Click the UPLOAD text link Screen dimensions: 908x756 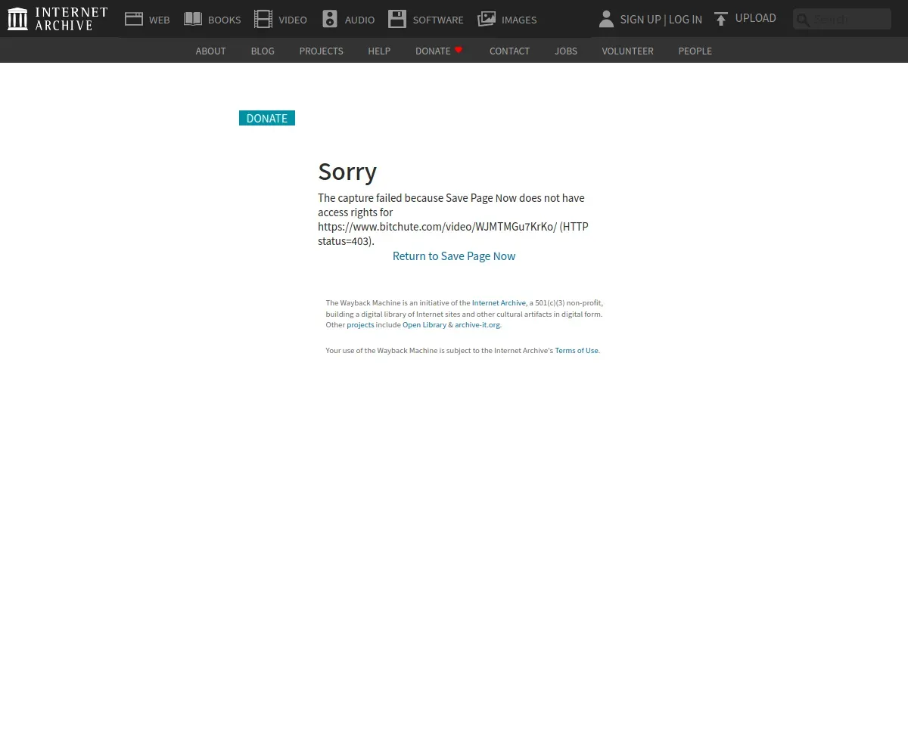[755, 18]
